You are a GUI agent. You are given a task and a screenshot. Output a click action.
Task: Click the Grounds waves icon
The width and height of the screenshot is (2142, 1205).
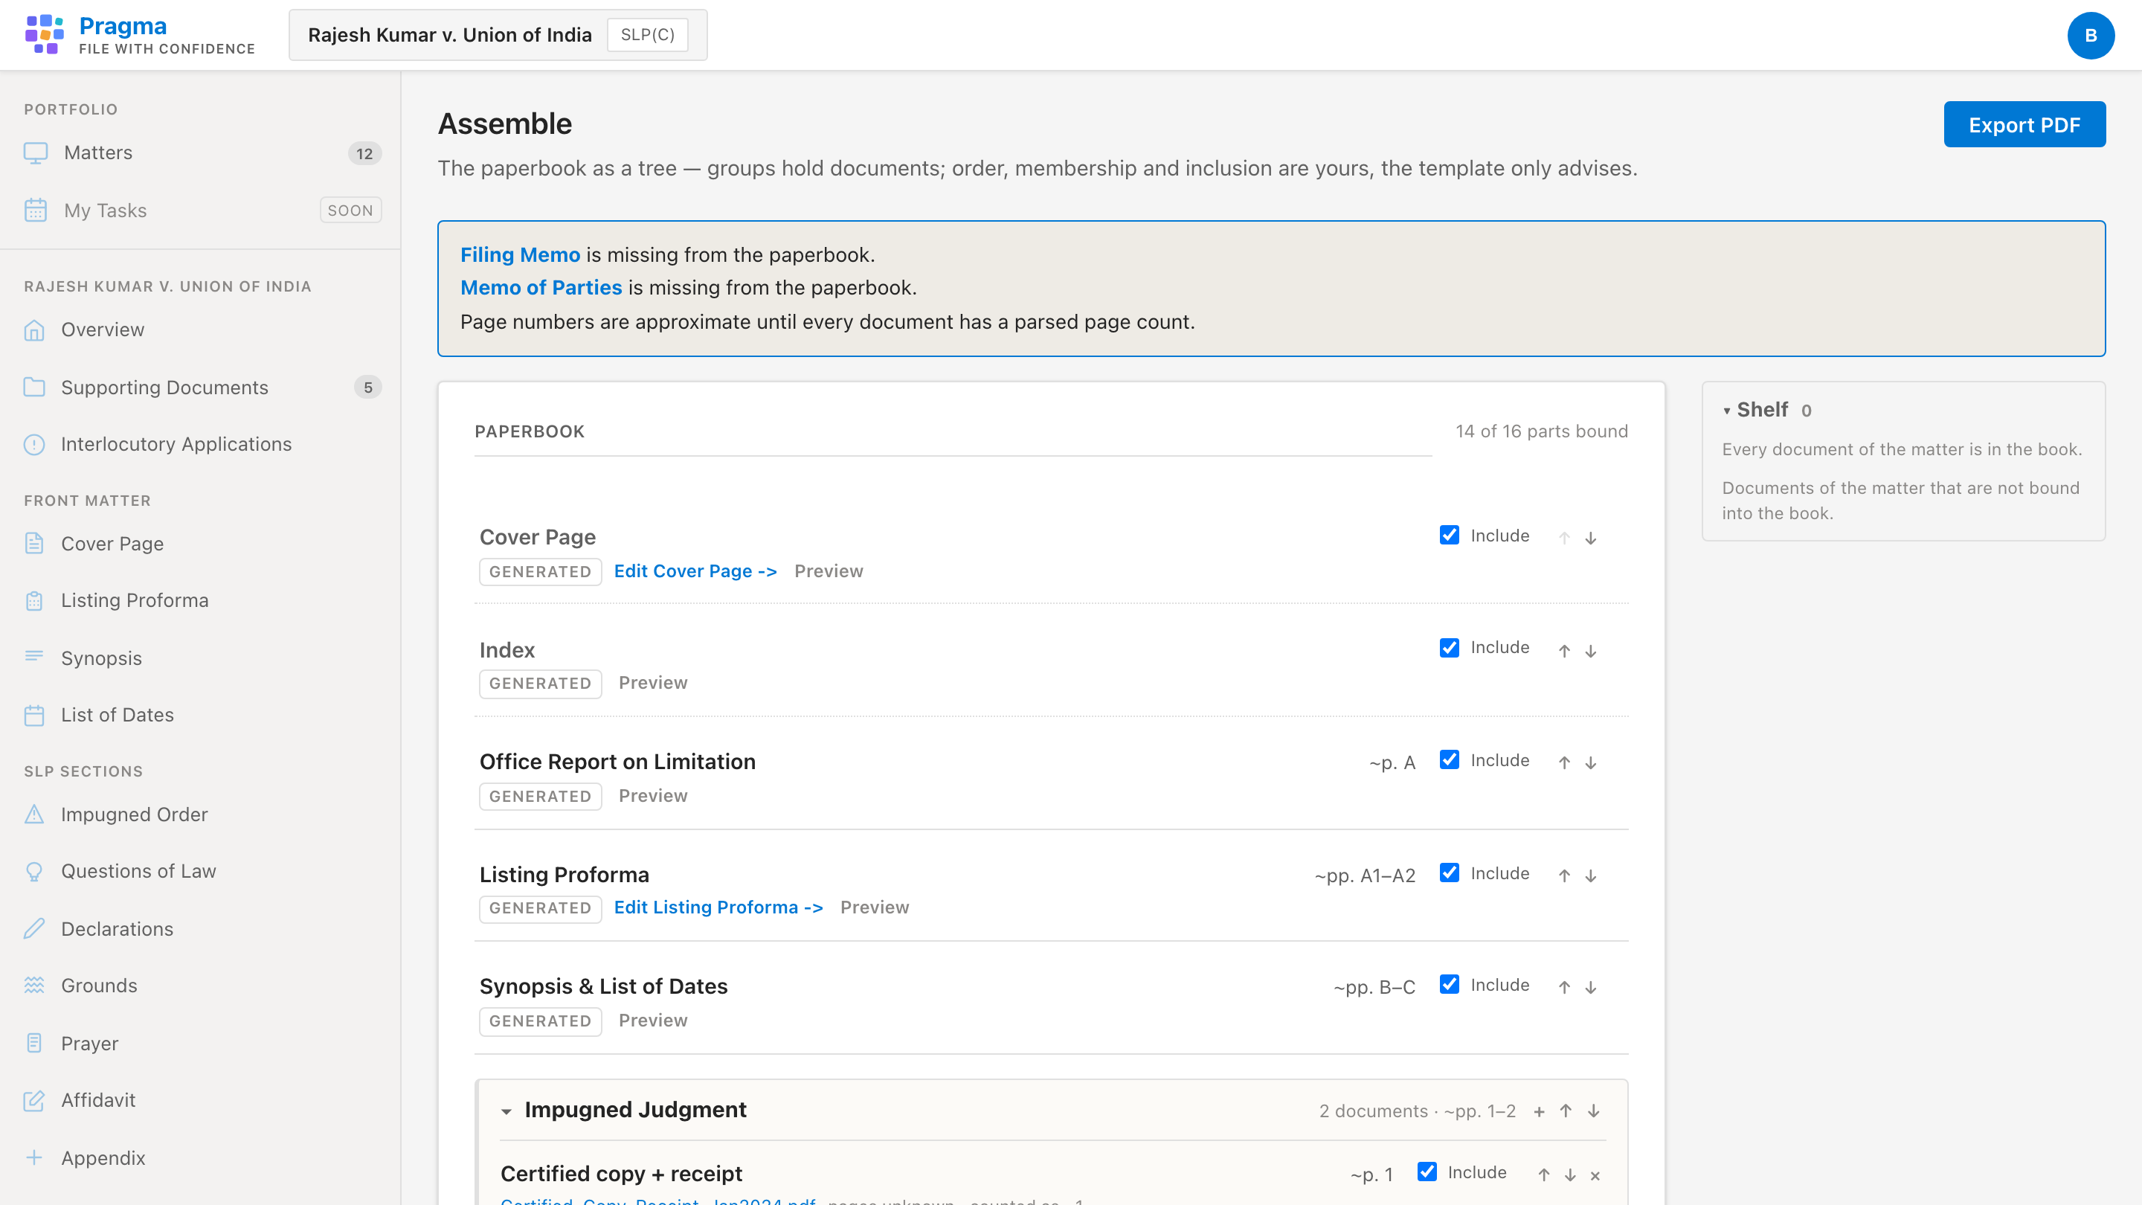(34, 986)
